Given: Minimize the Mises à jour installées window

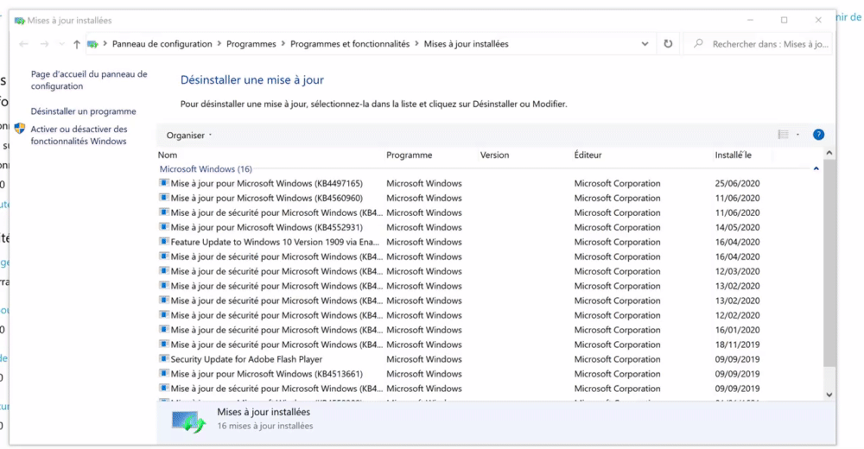Looking at the screenshot, I should point(750,21).
